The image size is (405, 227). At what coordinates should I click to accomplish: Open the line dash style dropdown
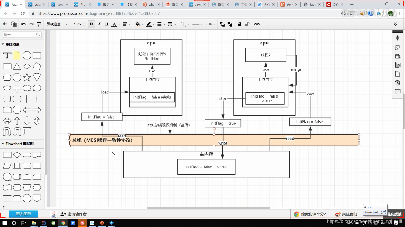pos(171,24)
